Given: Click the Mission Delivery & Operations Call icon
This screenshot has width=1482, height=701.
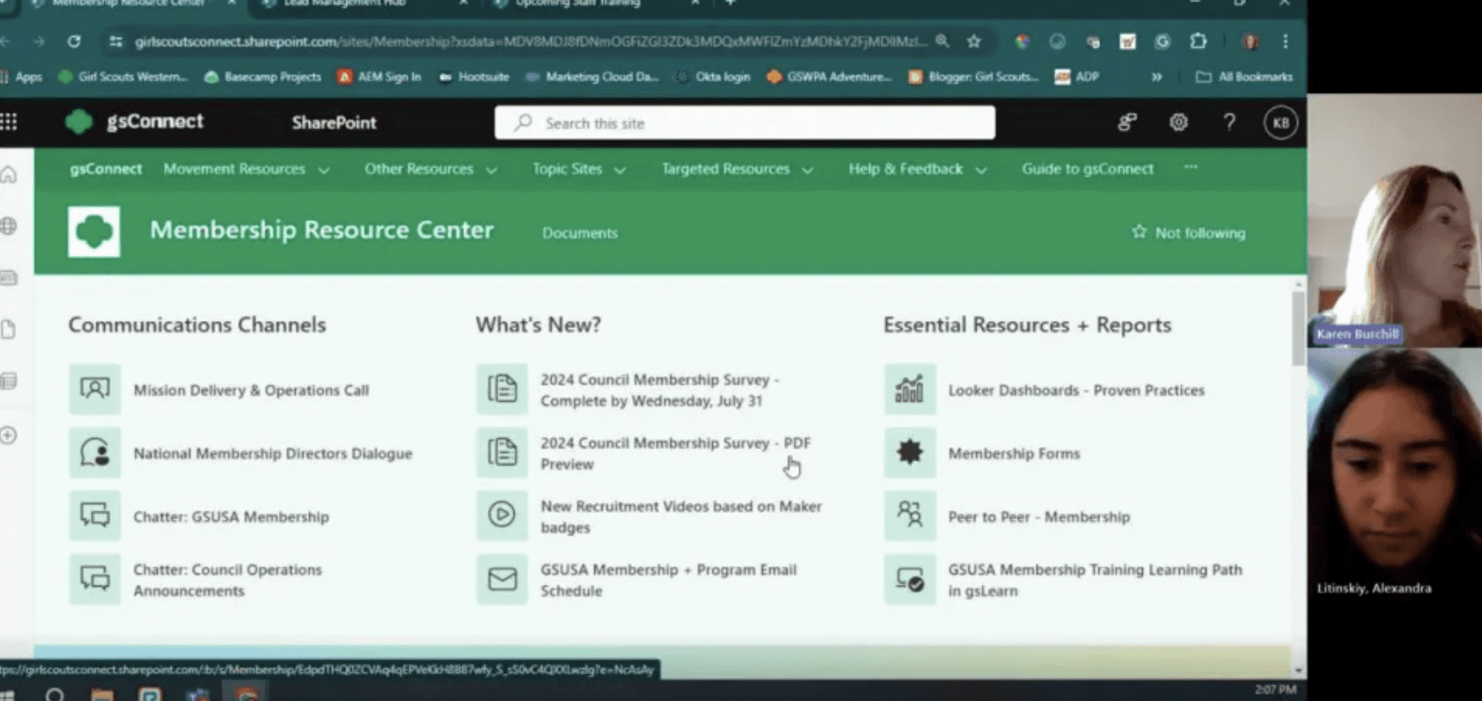Looking at the screenshot, I should click(x=95, y=389).
